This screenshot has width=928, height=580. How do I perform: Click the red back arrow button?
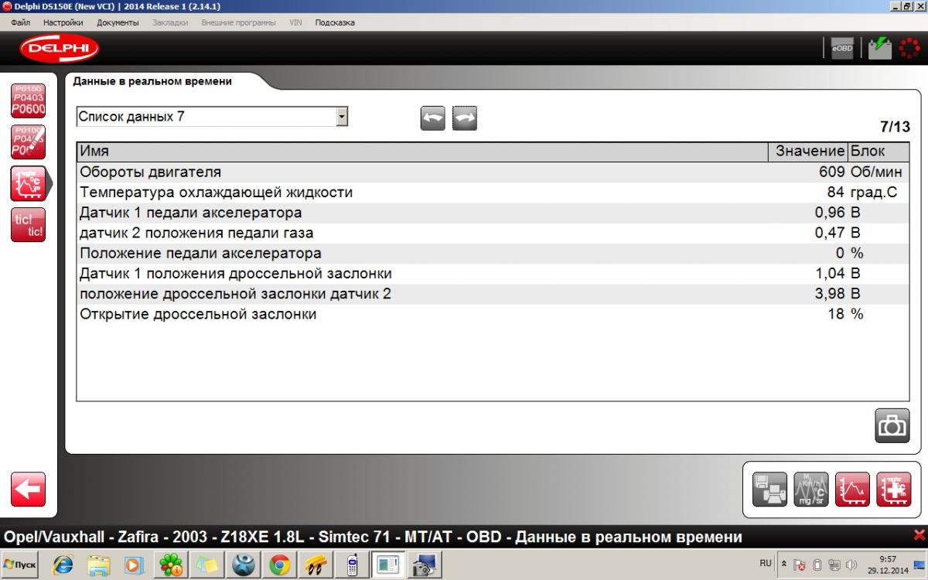pos(28,490)
